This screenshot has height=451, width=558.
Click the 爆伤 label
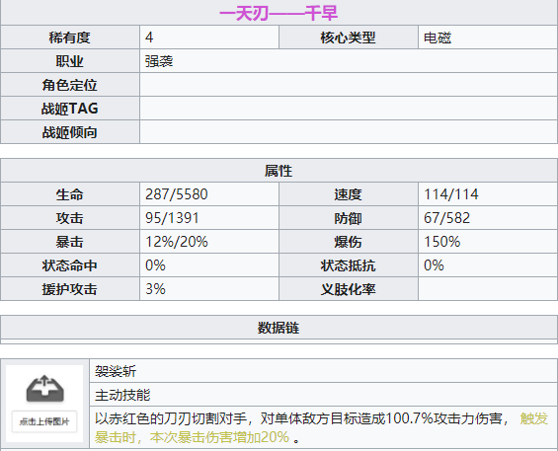(348, 242)
